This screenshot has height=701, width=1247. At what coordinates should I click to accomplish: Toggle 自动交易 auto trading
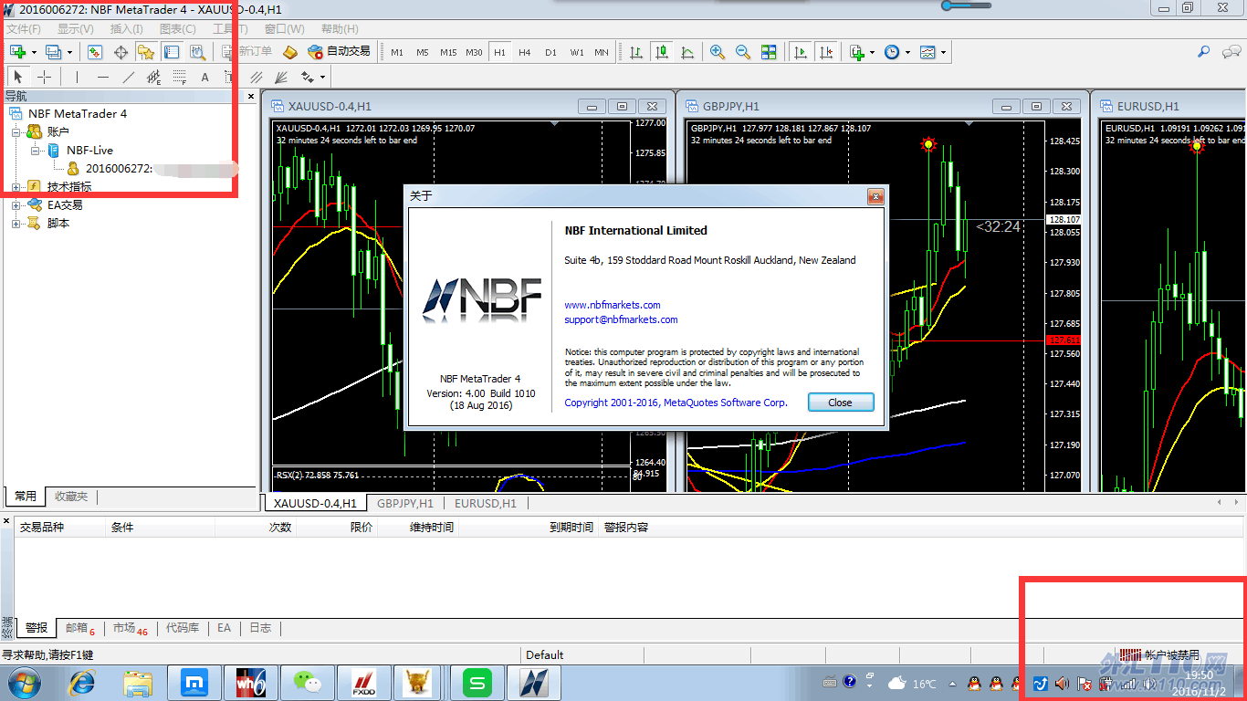point(340,52)
